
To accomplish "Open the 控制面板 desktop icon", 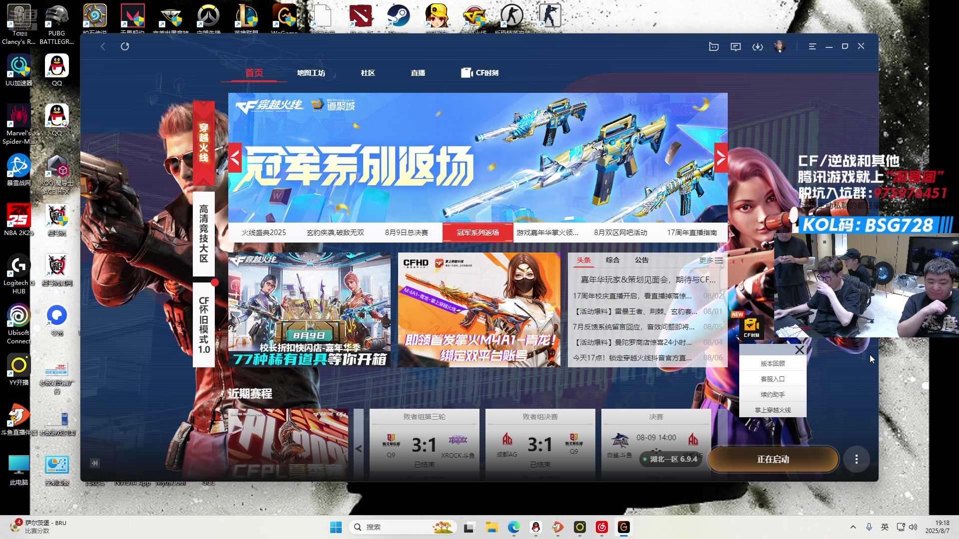I will click(57, 469).
